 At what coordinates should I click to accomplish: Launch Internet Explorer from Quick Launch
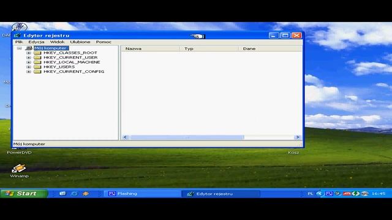click(x=74, y=194)
